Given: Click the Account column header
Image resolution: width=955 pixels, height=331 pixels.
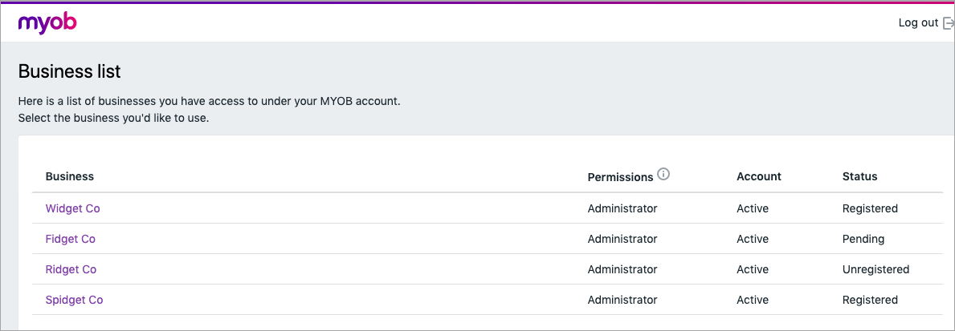Looking at the screenshot, I should pyautogui.click(x=758, y=176).
